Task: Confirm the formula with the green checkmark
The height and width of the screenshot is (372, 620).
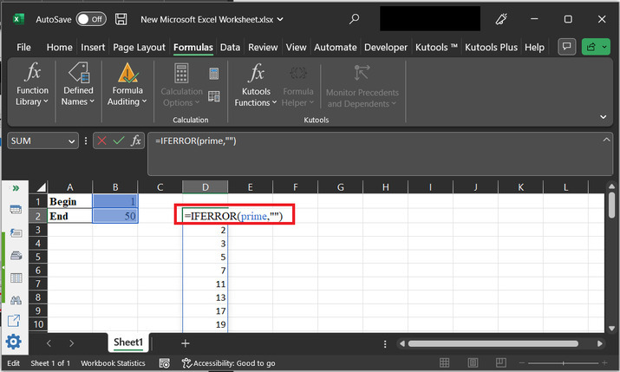Action: pos(119,140)
